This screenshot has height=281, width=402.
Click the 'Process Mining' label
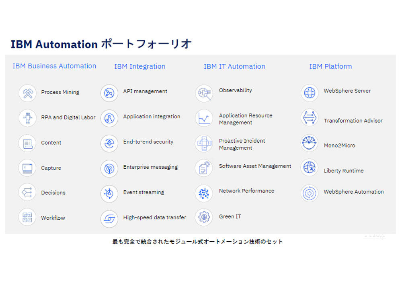60,92
